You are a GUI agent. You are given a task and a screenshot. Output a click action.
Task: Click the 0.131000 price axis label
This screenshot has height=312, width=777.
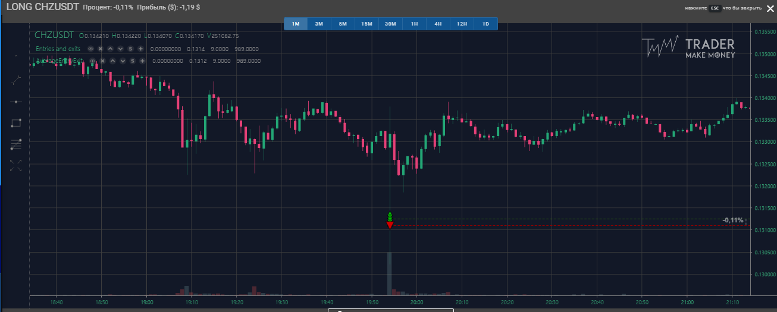(x=765, y=230)
